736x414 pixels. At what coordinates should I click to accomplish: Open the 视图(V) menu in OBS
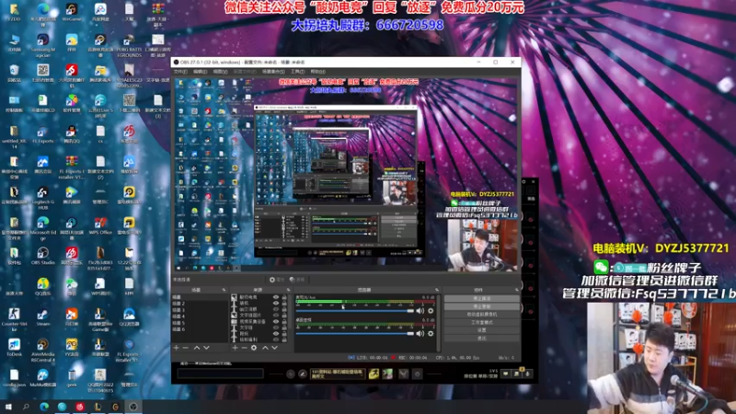point(220,72)
